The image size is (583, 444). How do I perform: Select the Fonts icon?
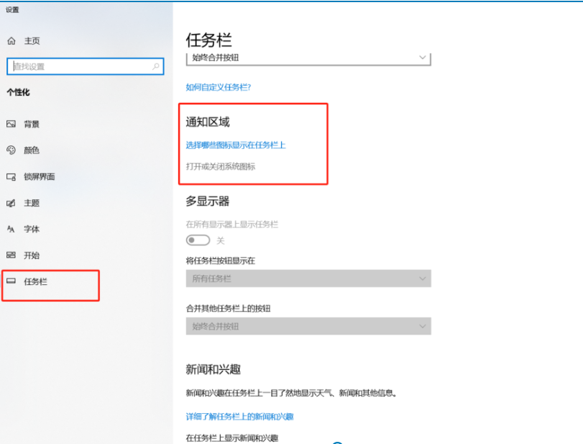tap(11, 229)
